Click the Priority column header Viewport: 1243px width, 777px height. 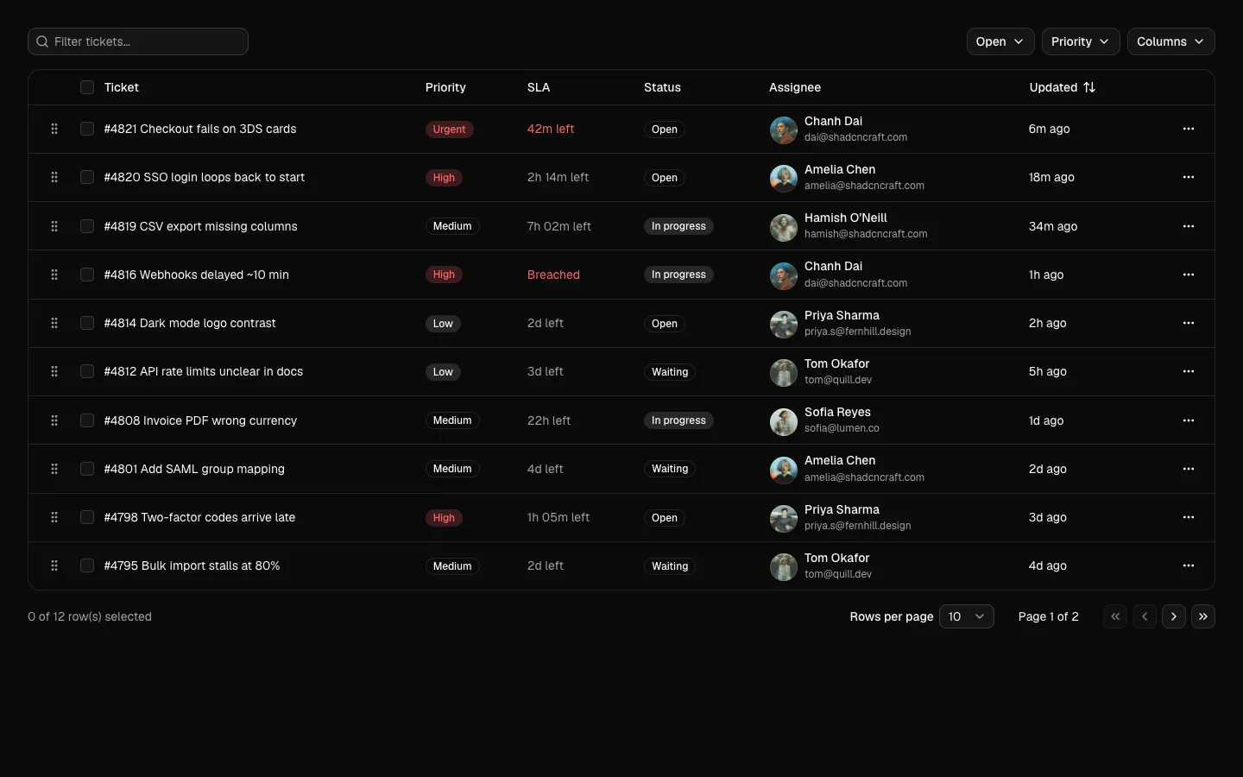[x=445, y=87]
